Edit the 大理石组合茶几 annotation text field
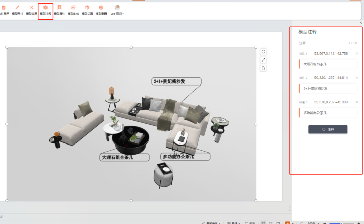The image size is (364, 224). [328, 64]
